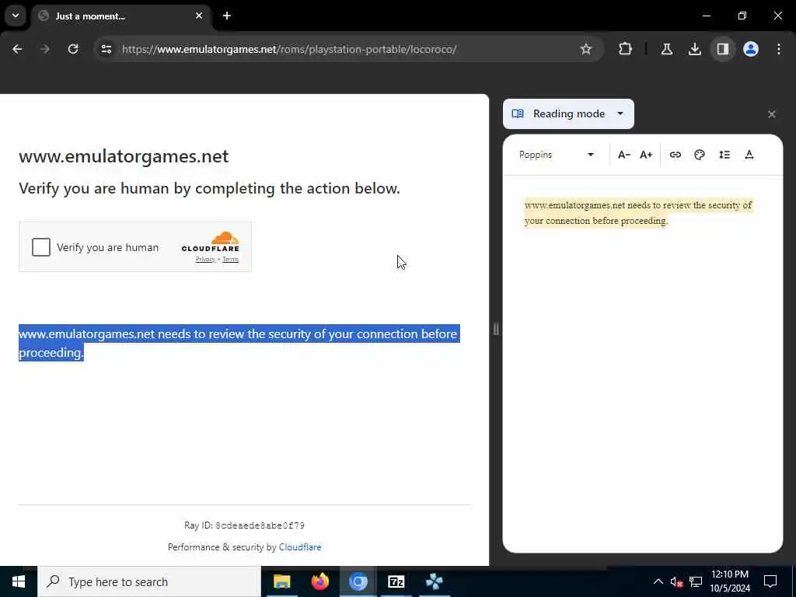Click the muted volume tray icon
Screen dimensions: 796x597
676,581
